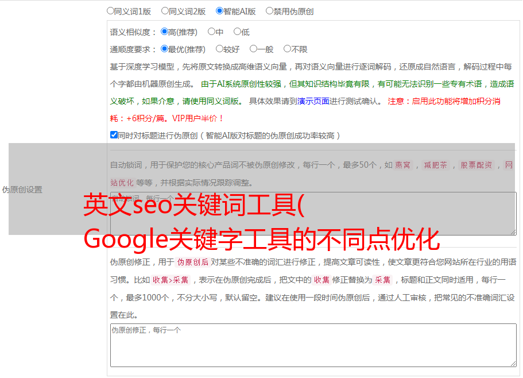Set 通顺度要求 to 不限

(x=287, y=49)
